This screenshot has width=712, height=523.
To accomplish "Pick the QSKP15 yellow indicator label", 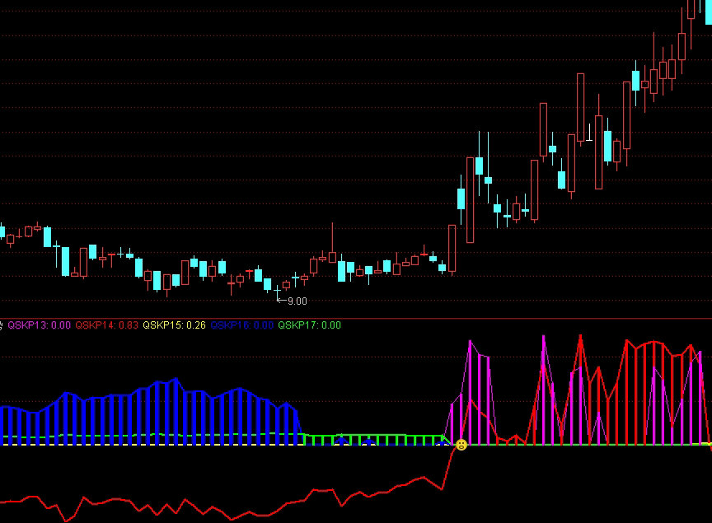I will click(174, 325).
